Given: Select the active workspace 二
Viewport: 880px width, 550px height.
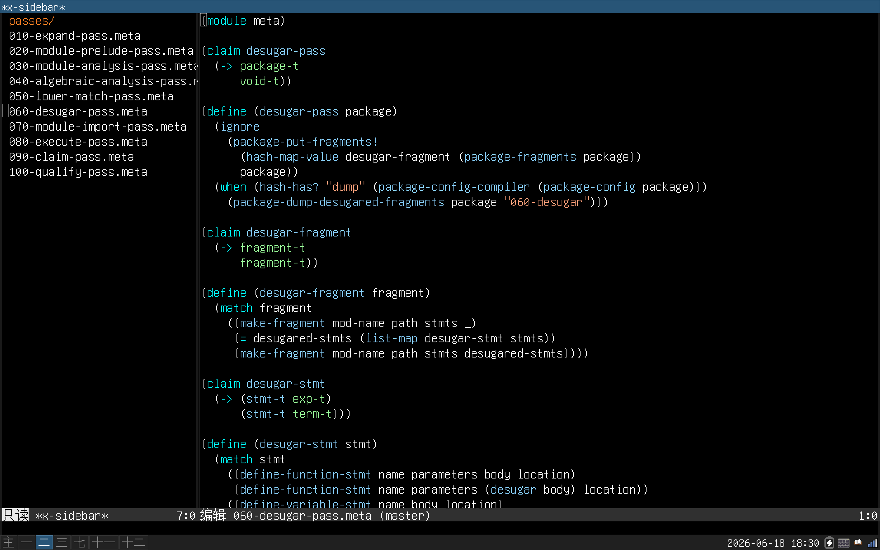Looking at the screenshot, I should click(x=44, y=543).
